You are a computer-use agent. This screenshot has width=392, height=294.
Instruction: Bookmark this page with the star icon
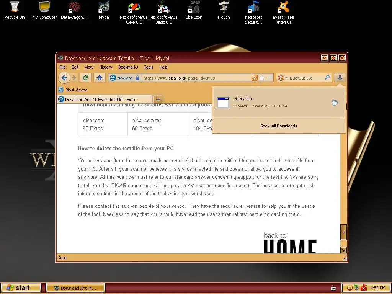262,78
